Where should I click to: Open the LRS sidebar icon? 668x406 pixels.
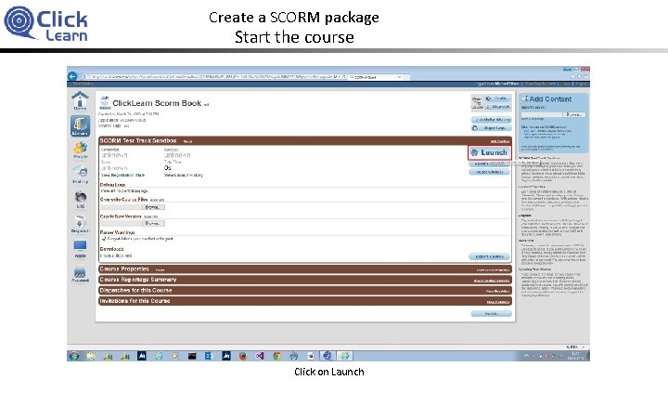click(x=80, y=199)
